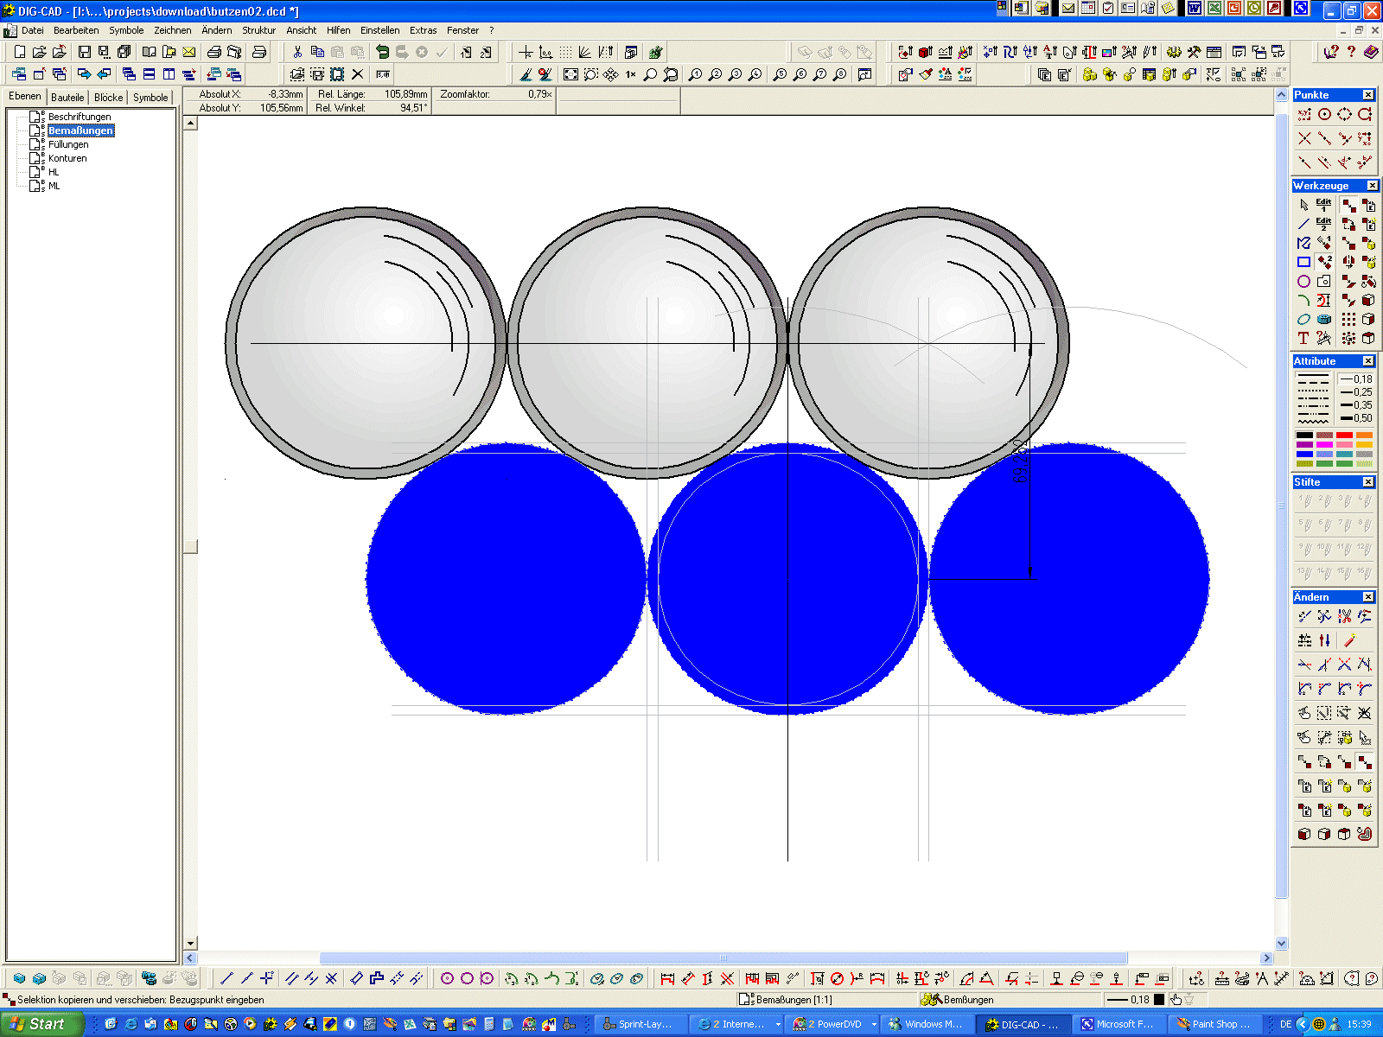Select the Line drawing tool in Werkzeuge
This screenshot has height=1037, width=1383.
click(x=1303, y=224)
